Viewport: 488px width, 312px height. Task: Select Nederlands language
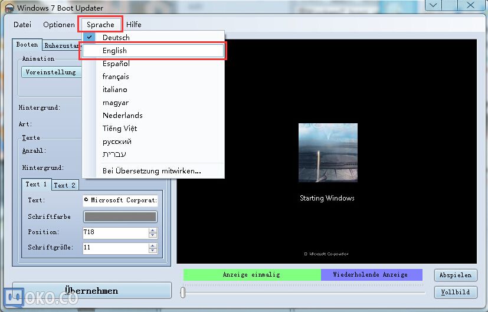153,116
